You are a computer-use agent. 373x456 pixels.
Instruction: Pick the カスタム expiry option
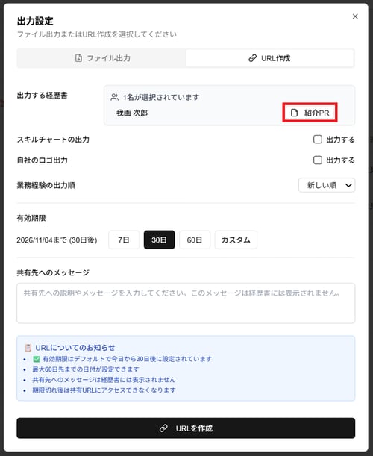click(x=236, y=240)
